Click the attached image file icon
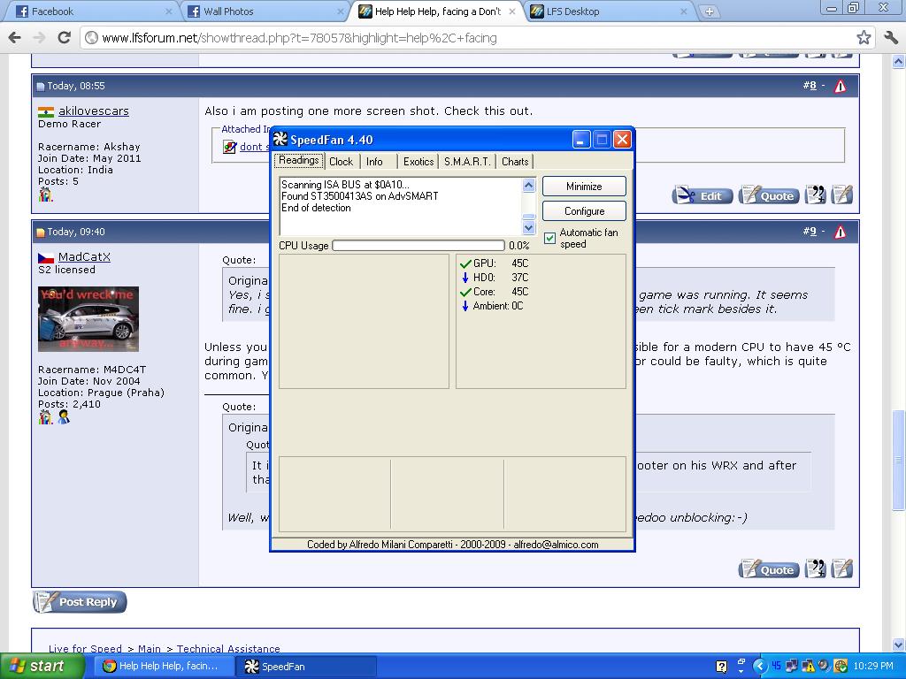906x679 pixels. click(229, 147)
